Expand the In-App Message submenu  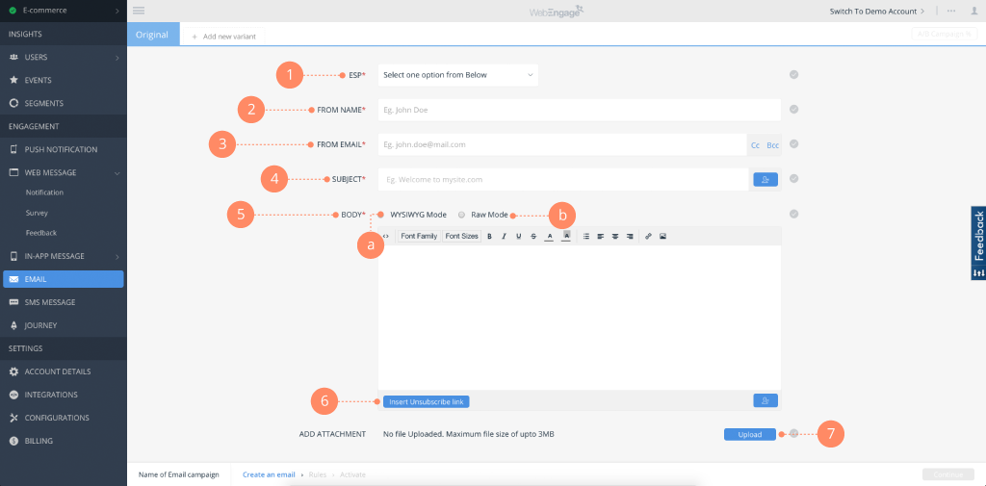coord(117,257)
